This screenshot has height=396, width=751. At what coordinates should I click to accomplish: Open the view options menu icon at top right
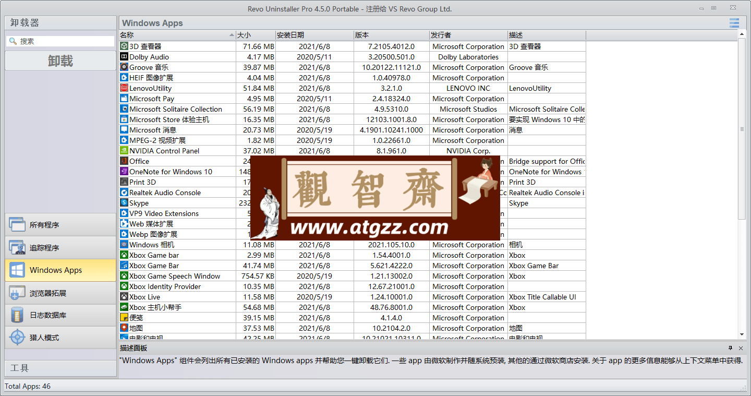point(734,23)
